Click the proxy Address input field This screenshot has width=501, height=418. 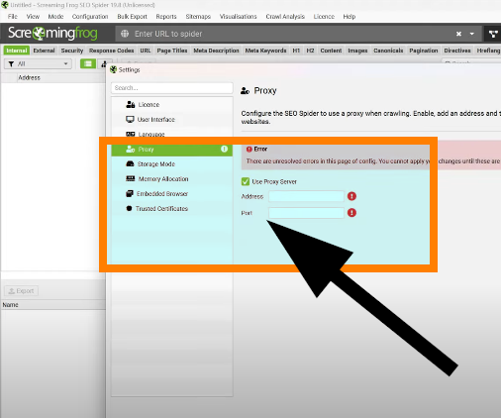[306, 196]
